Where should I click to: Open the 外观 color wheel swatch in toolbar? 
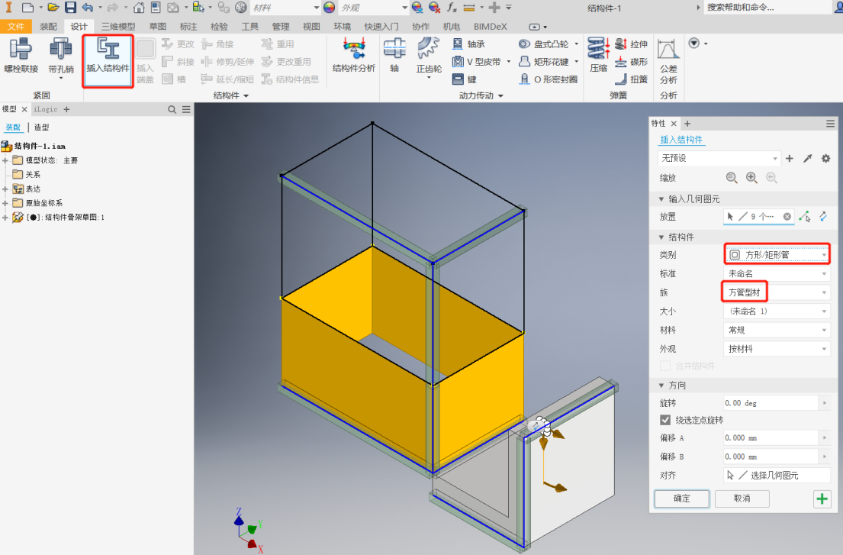(x=329, y=8)
